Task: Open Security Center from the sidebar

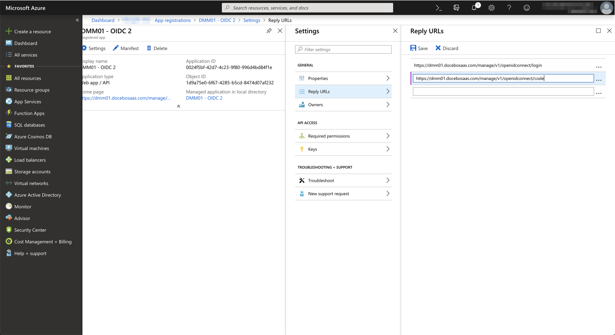Action: click(30, 230)
